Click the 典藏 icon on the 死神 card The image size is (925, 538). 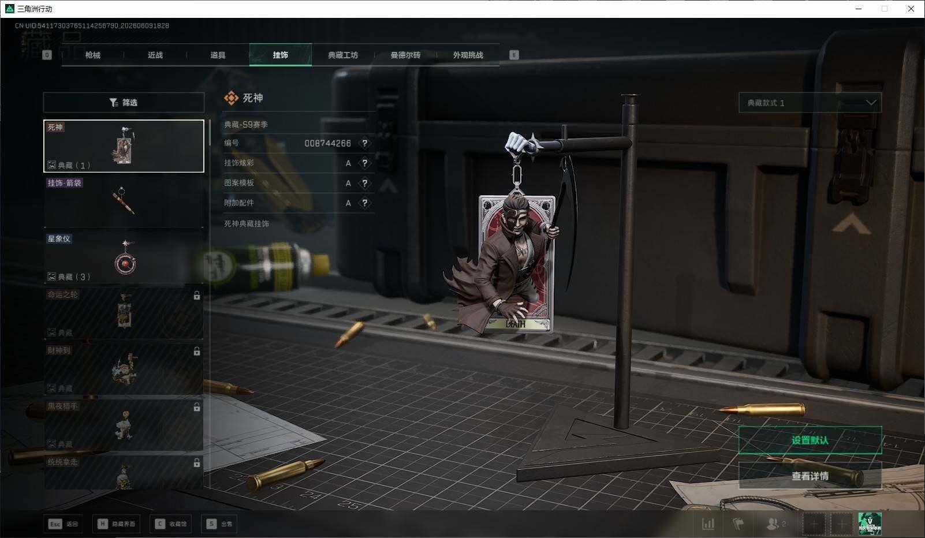51,165
